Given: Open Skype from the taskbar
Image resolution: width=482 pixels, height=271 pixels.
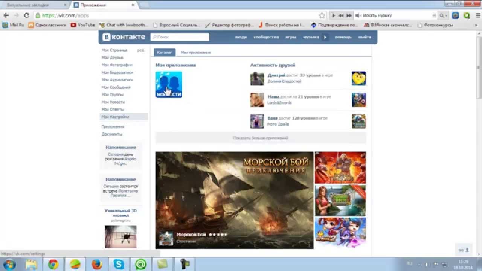Looking at the screenshot, I should pos(119,264).
